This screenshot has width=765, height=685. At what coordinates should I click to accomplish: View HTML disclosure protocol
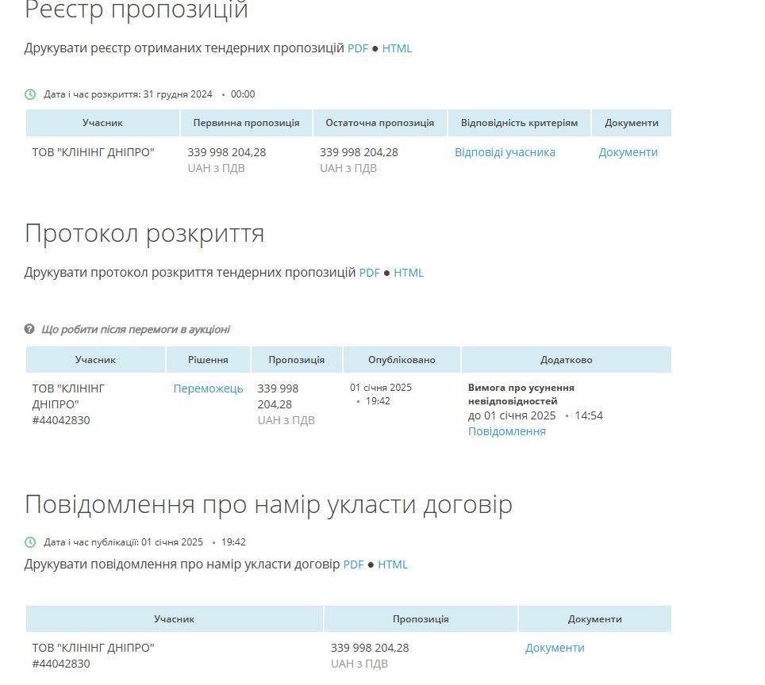(409, 272)
